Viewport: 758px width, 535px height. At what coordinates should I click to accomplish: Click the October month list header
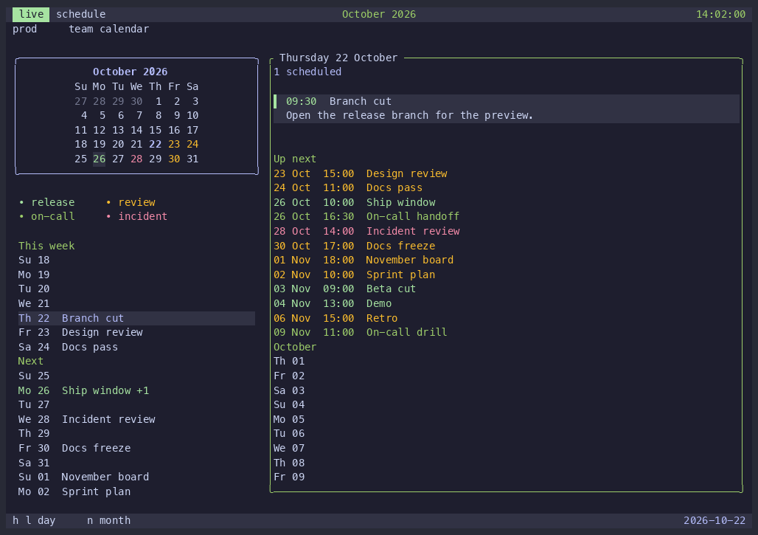(x=295, y=347)
